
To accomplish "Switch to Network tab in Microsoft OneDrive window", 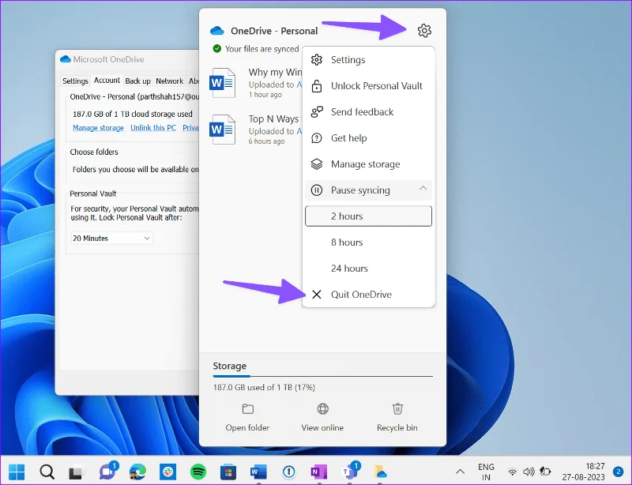I will pos(170,81).
